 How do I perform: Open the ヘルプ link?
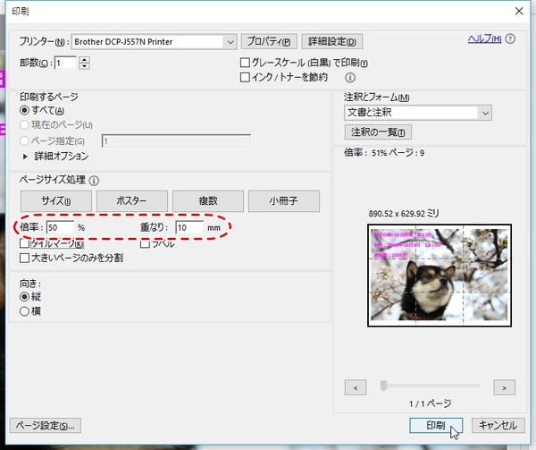[x=484, y=38]
